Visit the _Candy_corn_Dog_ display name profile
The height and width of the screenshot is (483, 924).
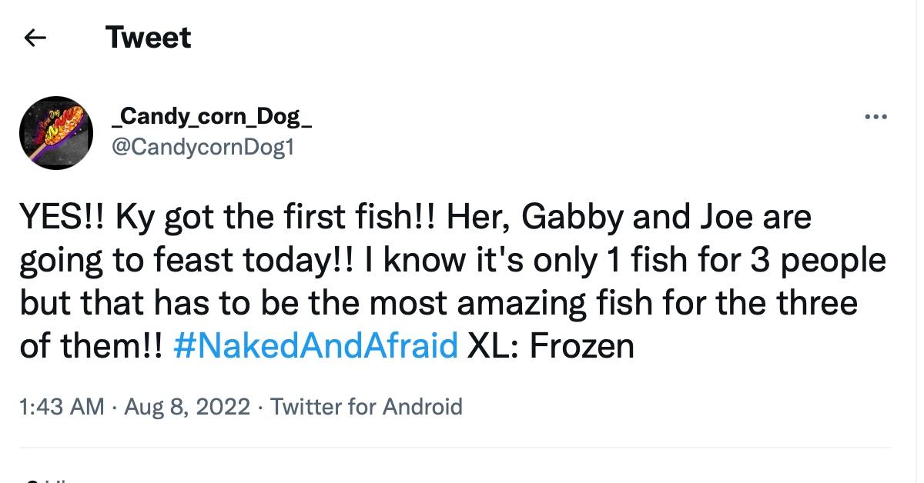[x=212, y=117]
